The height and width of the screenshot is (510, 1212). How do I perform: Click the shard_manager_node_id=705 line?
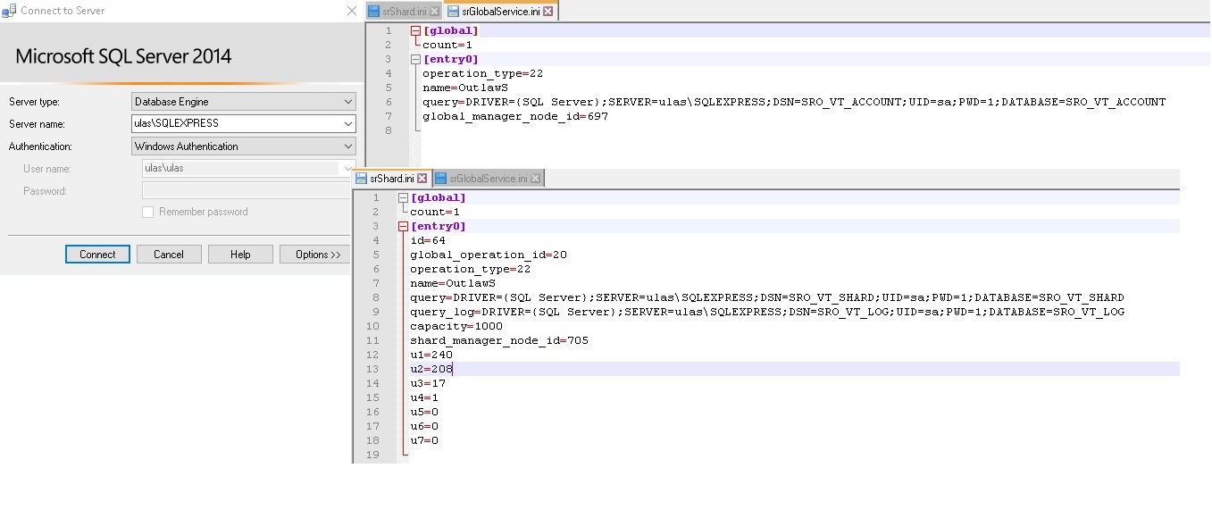click(x=499, y=340)
